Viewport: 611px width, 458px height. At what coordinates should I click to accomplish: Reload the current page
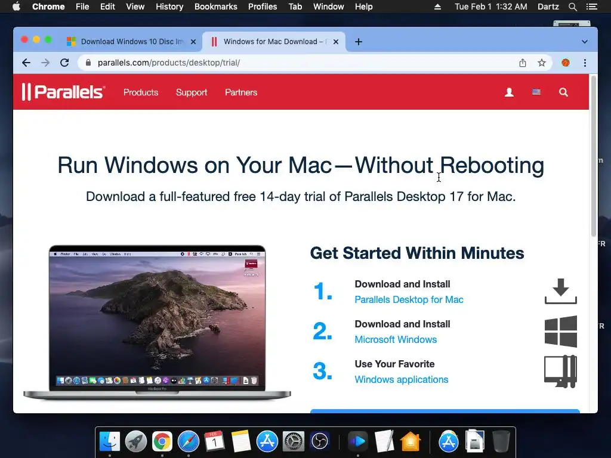coord(64,63)
